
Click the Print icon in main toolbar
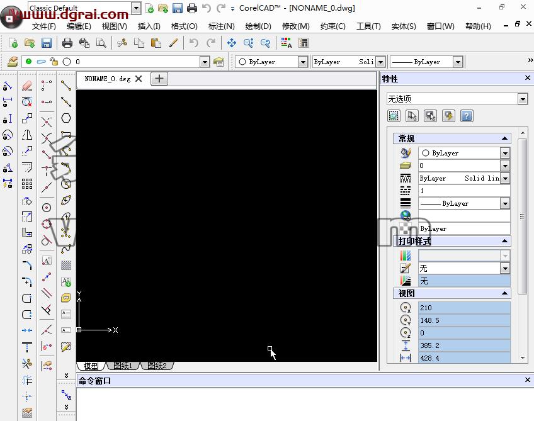(67, 43)
